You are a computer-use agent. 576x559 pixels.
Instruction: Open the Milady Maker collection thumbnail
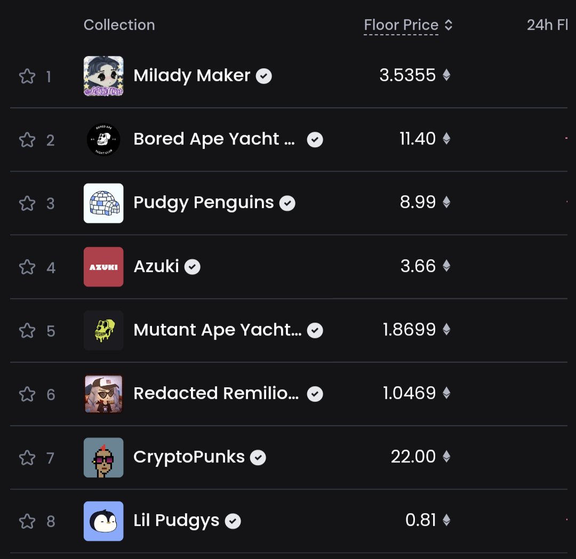(103, 76)
